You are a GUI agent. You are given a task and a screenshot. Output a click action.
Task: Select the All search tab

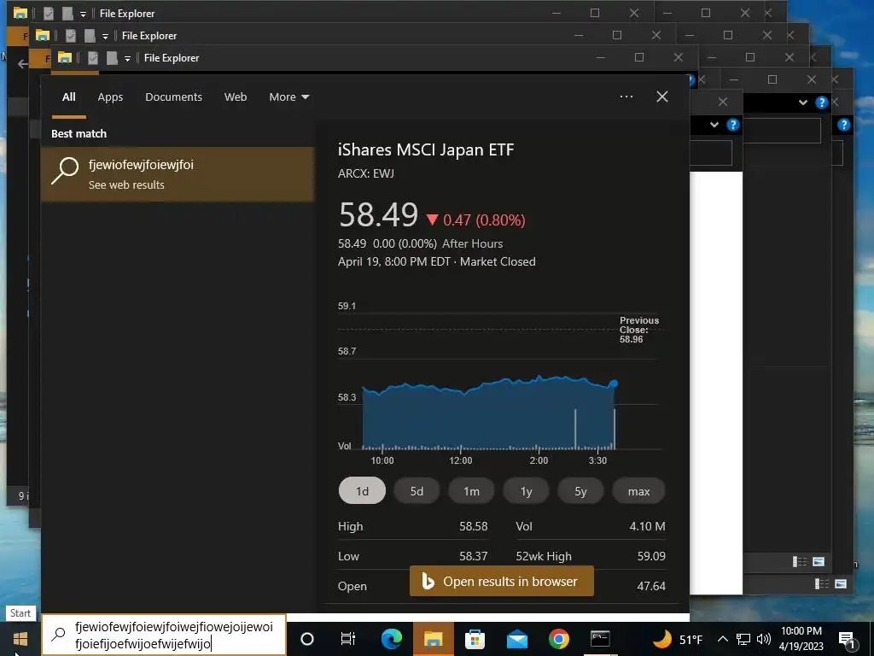68,97
